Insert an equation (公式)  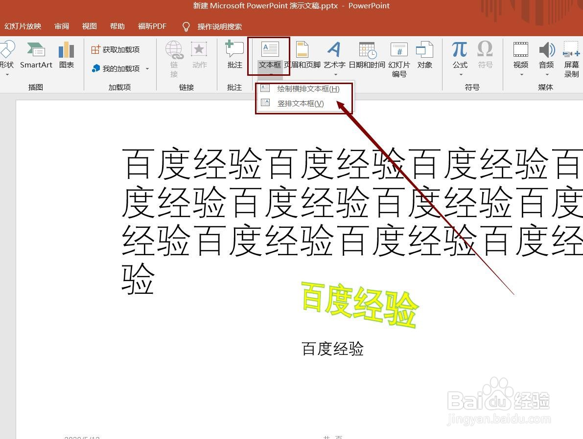(x=460, y=55)
